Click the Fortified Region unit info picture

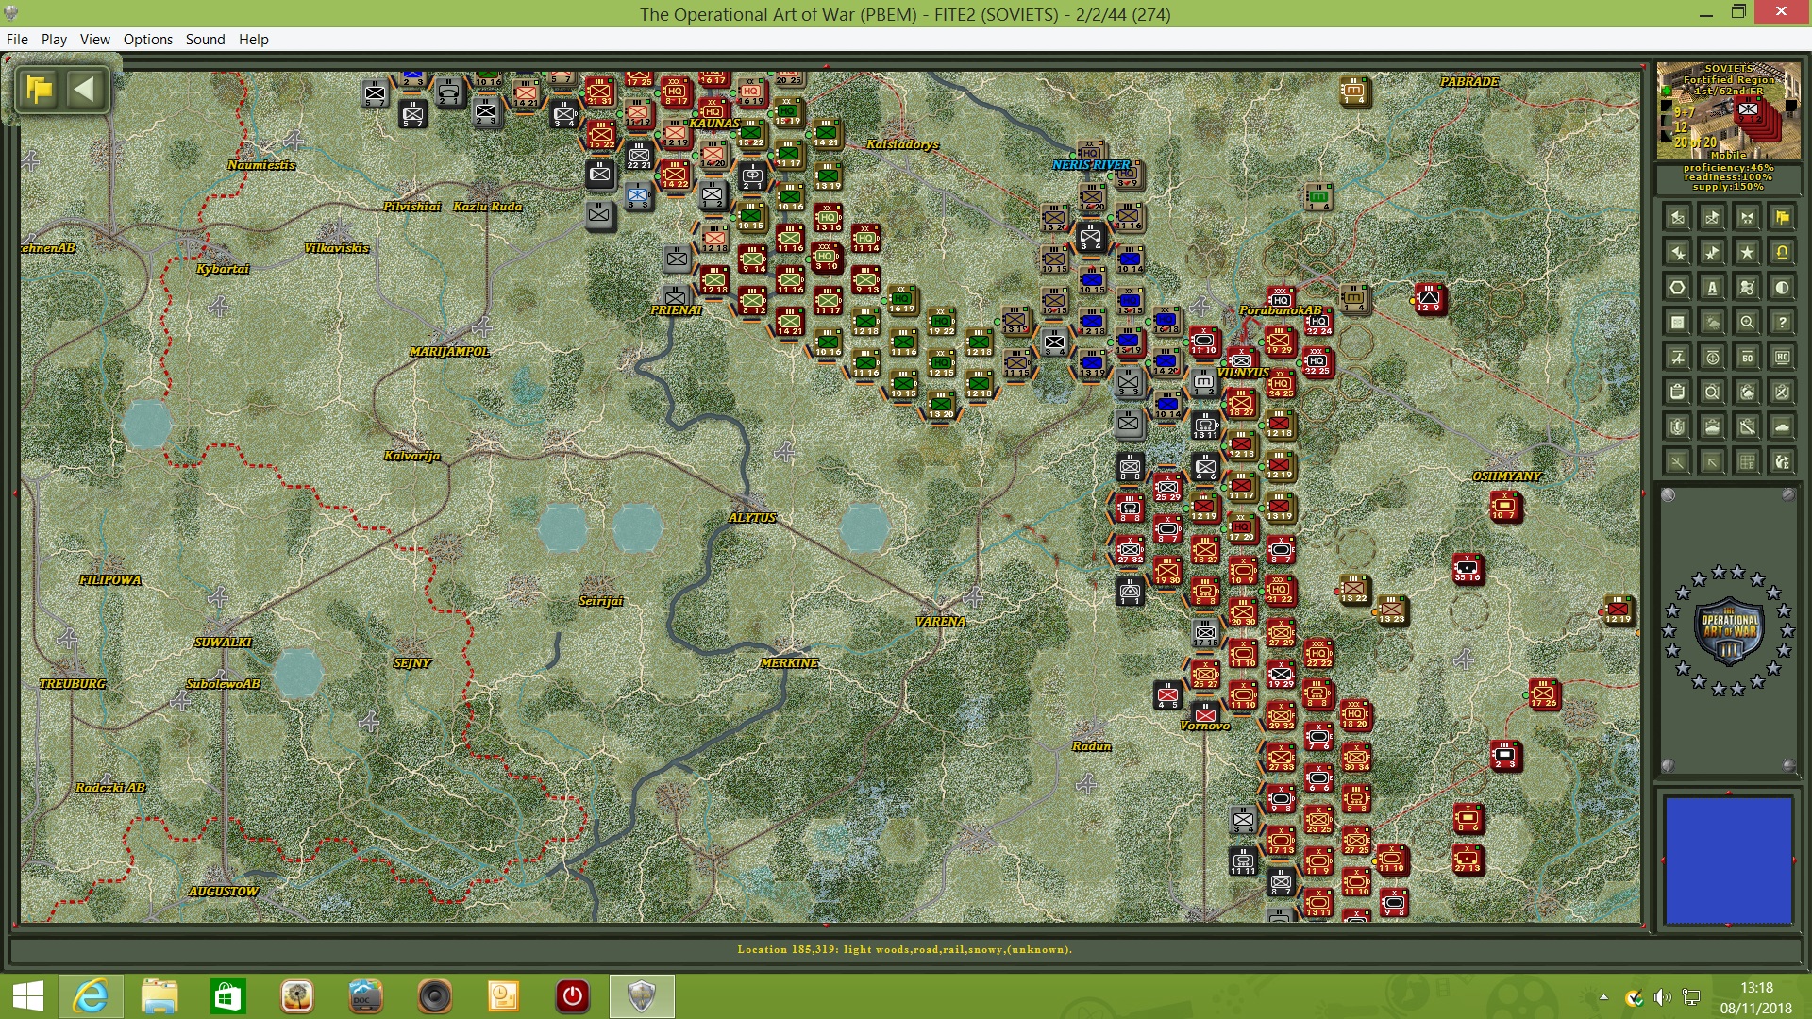click(x=1729, y=110)
